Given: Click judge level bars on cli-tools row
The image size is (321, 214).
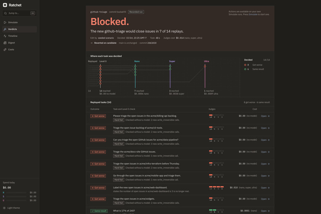Looking at the screenshot, I should click(x=216, y=128).
